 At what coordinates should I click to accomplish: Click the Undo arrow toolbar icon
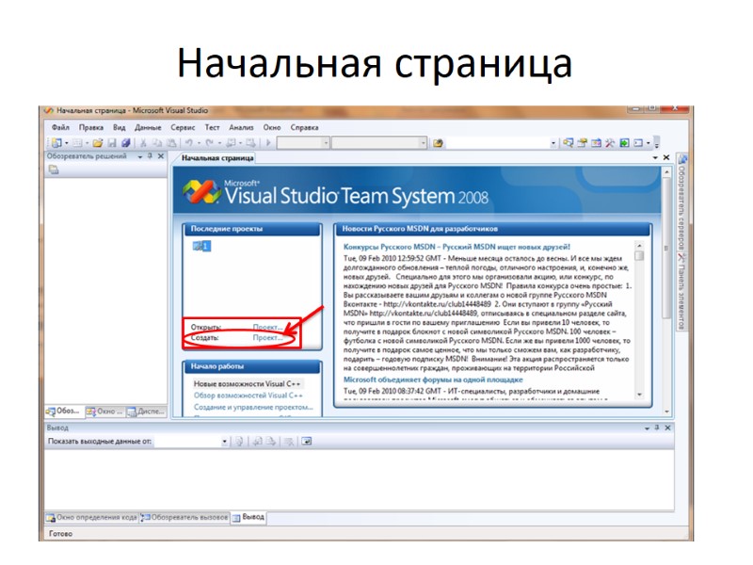189,143
